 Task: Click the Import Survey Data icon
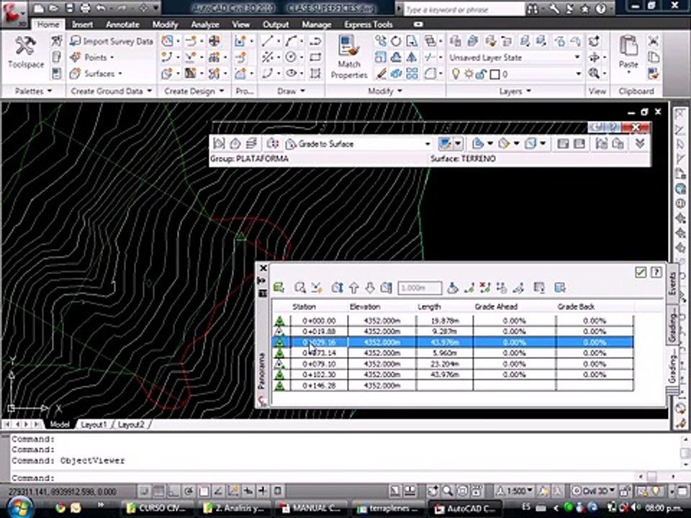(76, 42)
